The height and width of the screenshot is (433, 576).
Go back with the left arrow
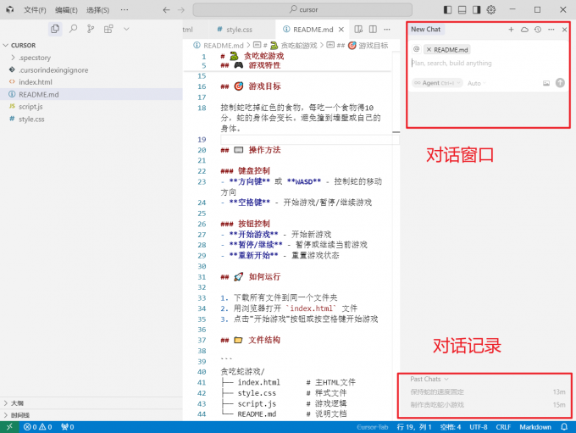coord(166,10)
